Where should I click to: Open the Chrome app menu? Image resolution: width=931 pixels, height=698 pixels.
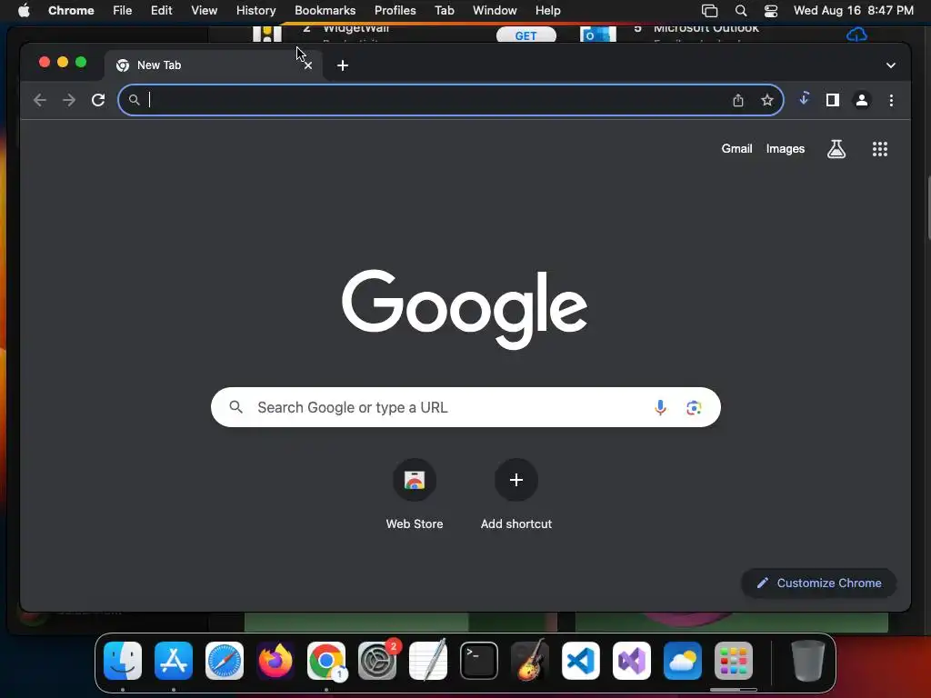(71, 11)
